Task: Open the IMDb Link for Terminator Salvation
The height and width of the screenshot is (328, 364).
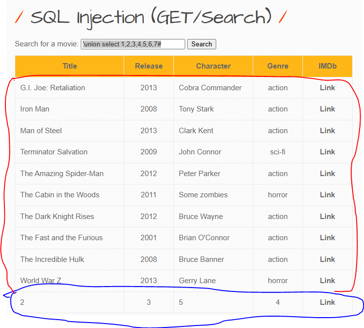Action: pyautogui.click(x=328, y=152)
